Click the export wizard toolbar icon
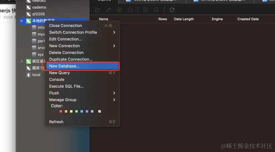Viewport: 275px width, 152px height. pos(156,10)
